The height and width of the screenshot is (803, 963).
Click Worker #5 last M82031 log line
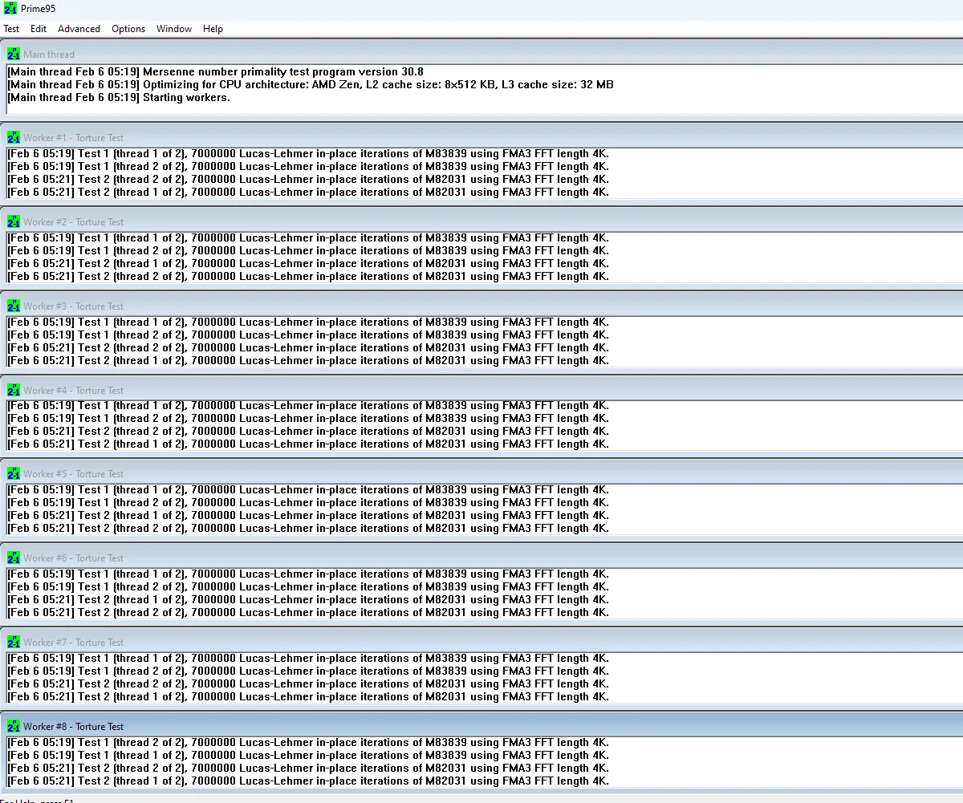click(x=307, y=528)
